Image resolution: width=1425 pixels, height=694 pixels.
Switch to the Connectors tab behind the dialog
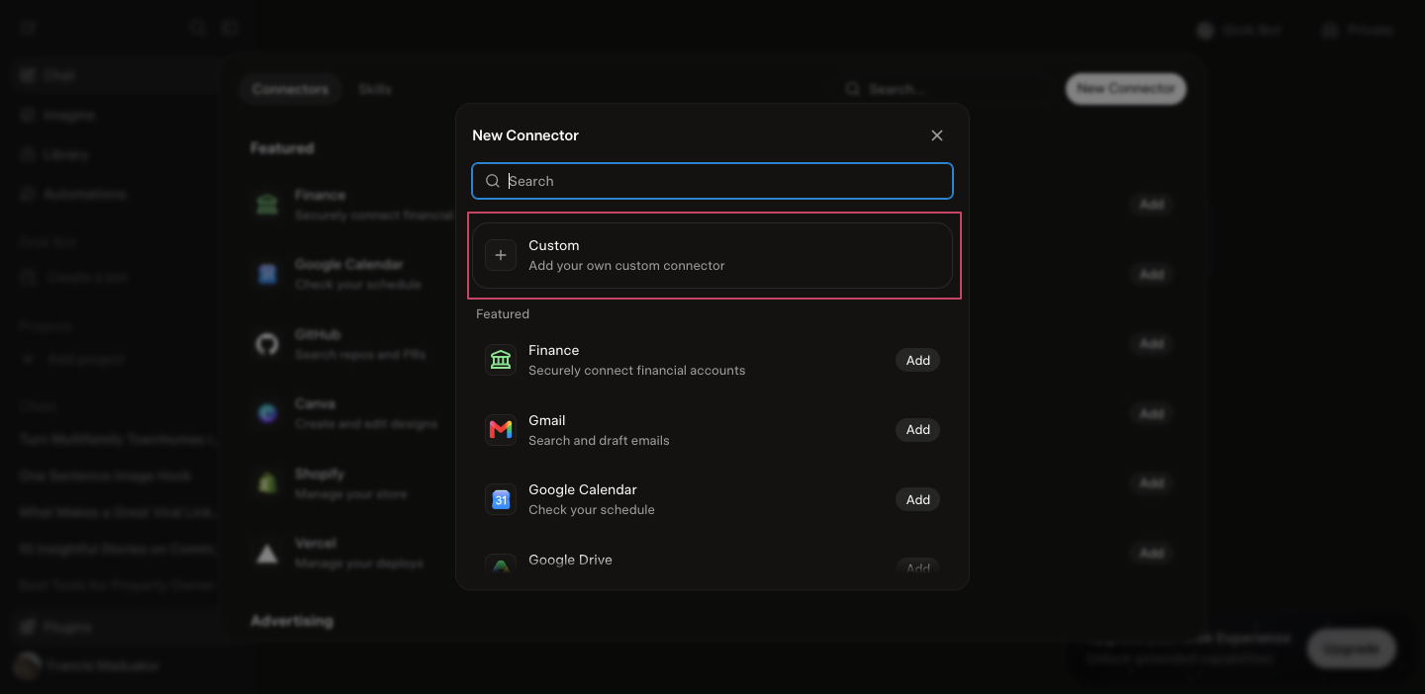[x=290, y=89]
